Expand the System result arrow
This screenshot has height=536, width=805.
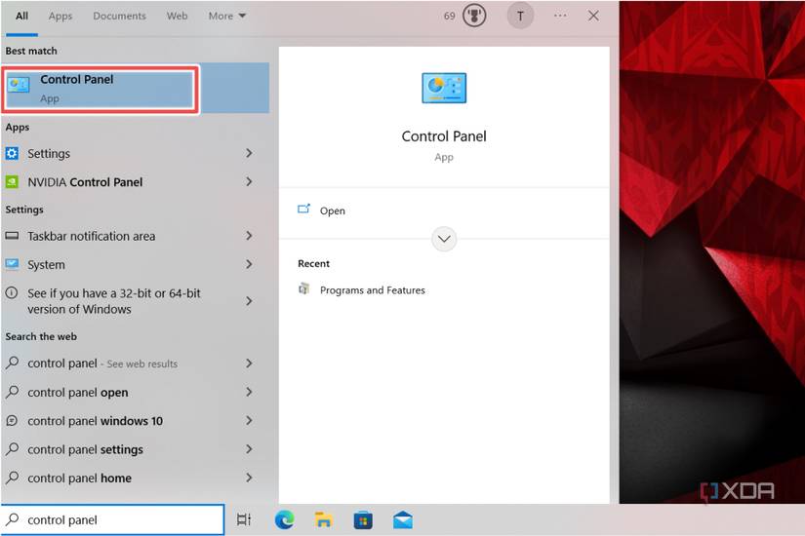249,264
